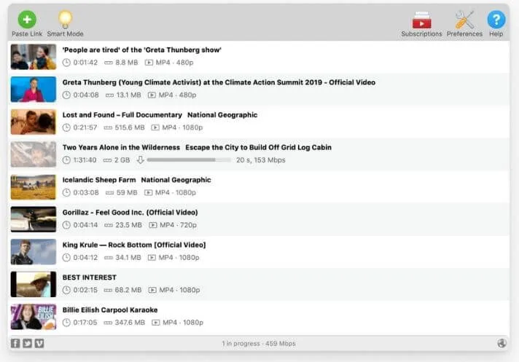Select the 'People are tired' Greta Thunberg show thumbnail

pyautogui.click(x=34, y=57)
